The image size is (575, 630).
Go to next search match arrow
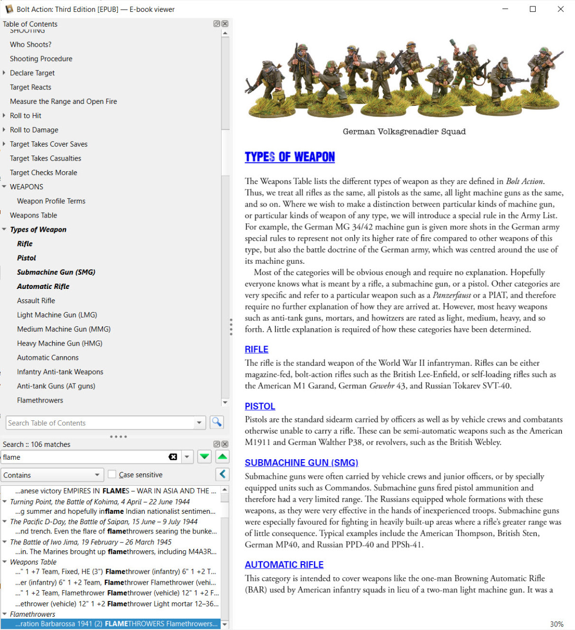204,457
